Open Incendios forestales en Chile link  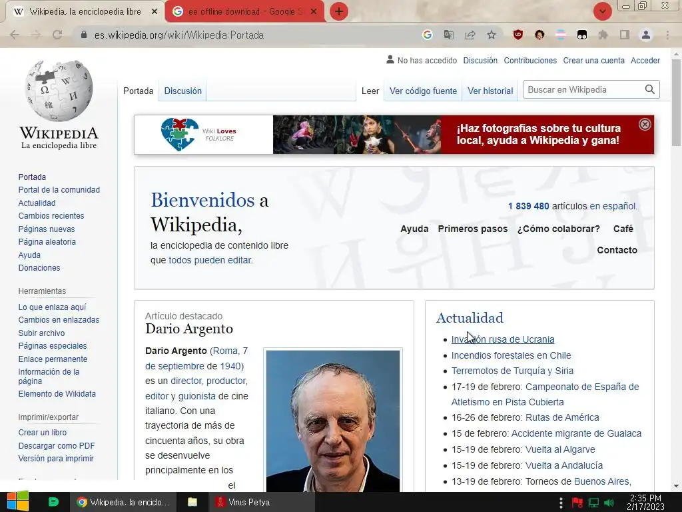click(x=511, y=355)
